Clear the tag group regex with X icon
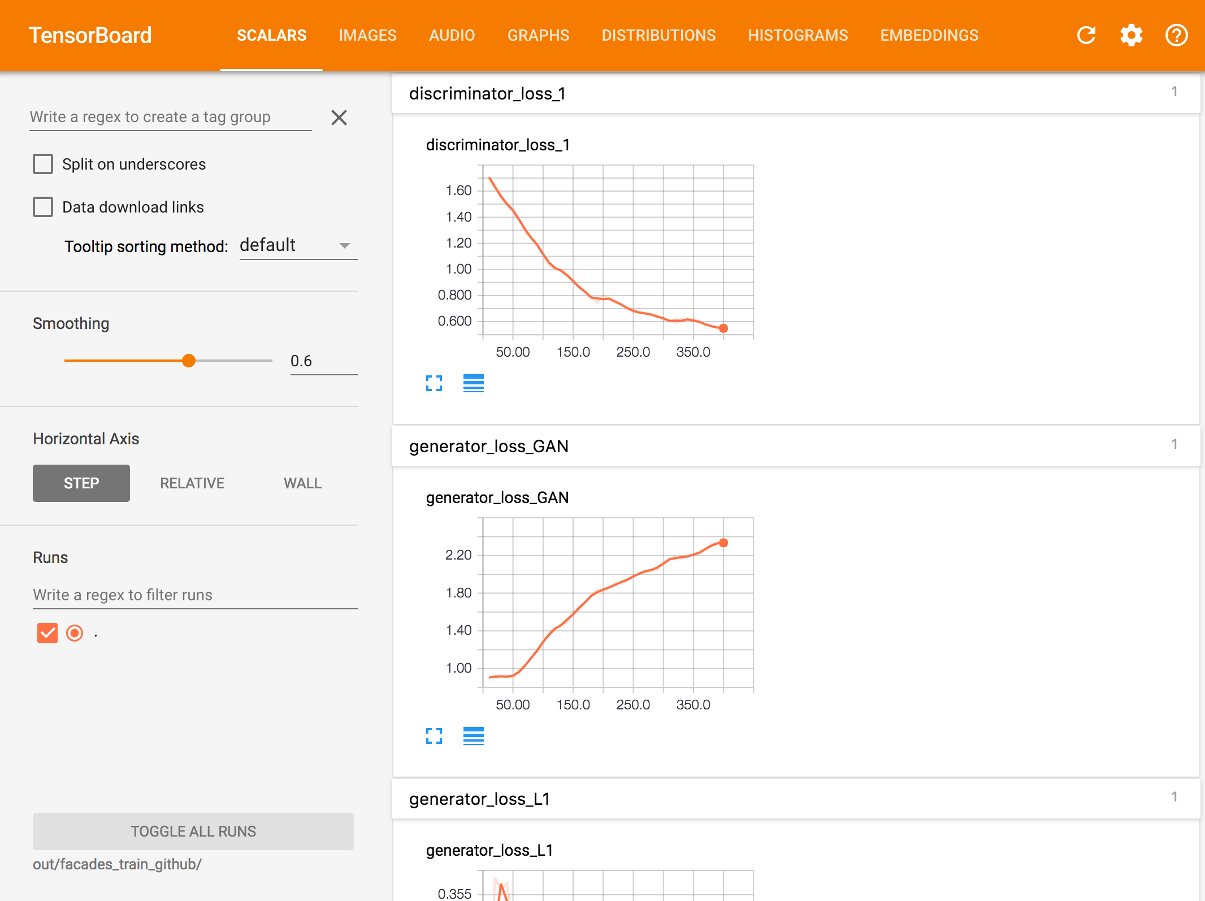This screenshot has height=901, width=1205. [x=339, y=118]
